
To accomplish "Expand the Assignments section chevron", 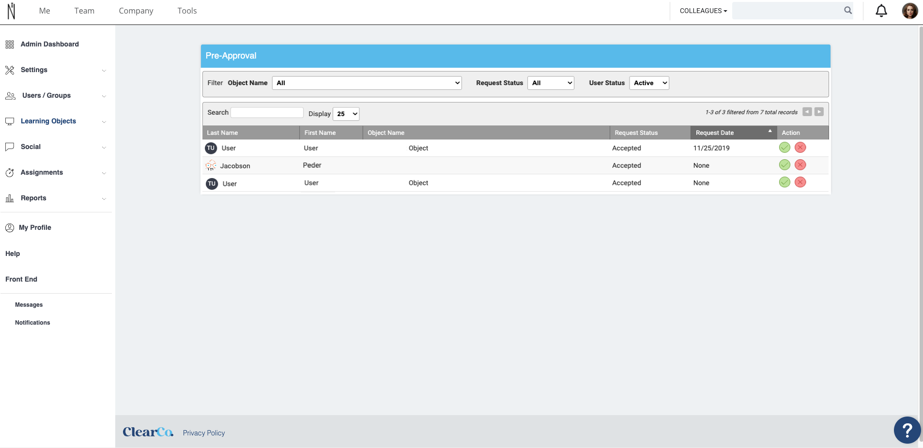I will coord(104,173).
